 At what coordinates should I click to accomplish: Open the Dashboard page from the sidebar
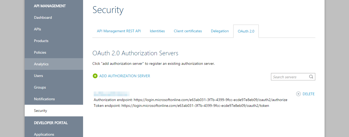(43, 17)
